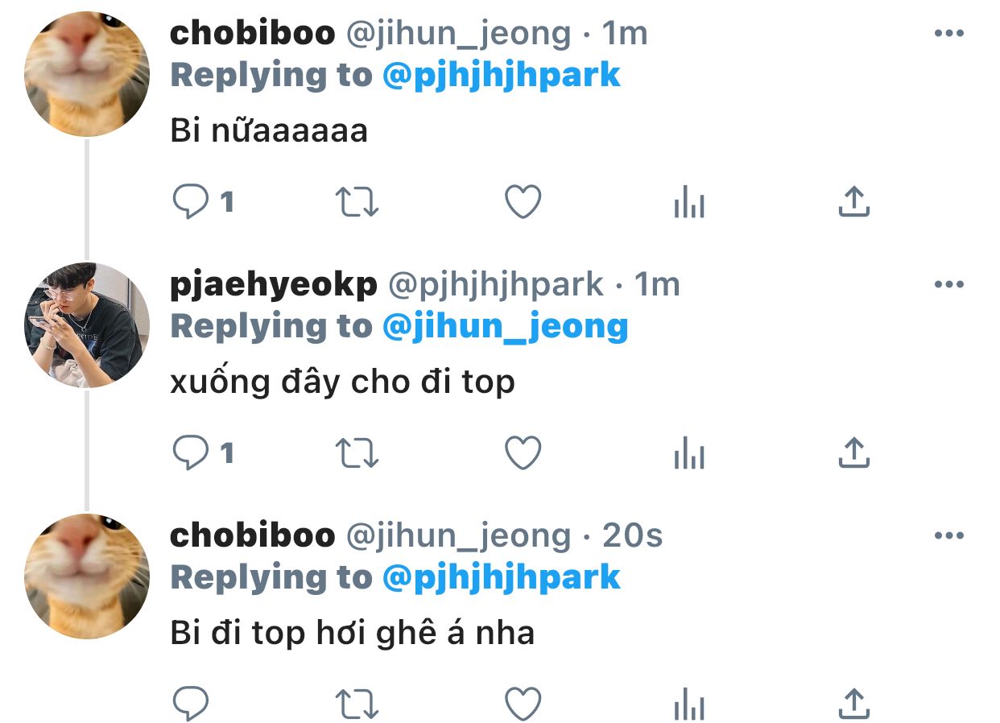Screen dimensions: 1000x723
Task: Retweet the "Bi nữaaaaaa" tweet
Action: coord(356,202)
